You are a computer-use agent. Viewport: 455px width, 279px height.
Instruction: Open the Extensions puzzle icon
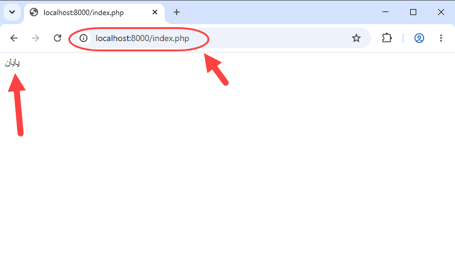tap(387, 38)
